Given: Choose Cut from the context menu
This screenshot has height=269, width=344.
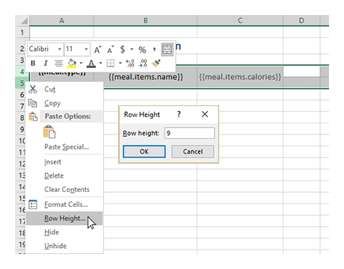Looking at the screenshot, I should (64, 89).
